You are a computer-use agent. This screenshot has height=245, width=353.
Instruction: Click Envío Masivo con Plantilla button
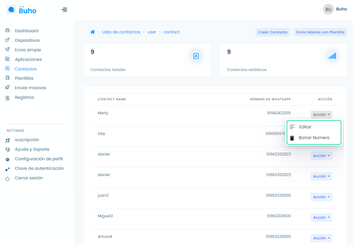click(320, 32)
